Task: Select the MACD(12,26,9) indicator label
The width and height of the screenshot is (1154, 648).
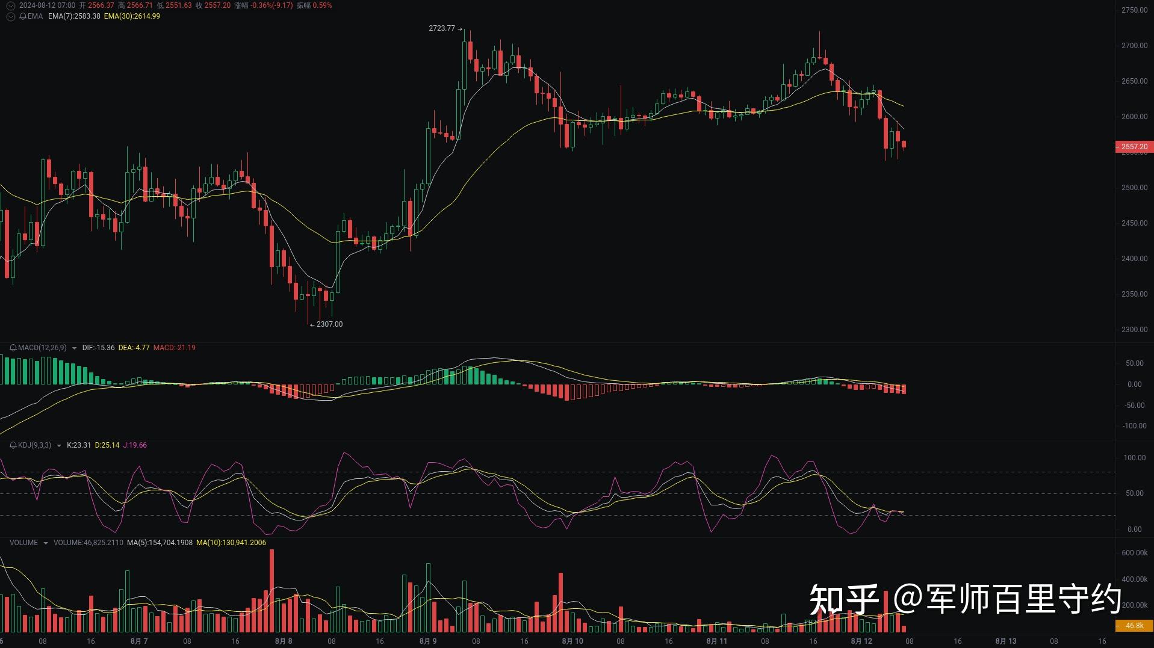Action: click(42, 348)
